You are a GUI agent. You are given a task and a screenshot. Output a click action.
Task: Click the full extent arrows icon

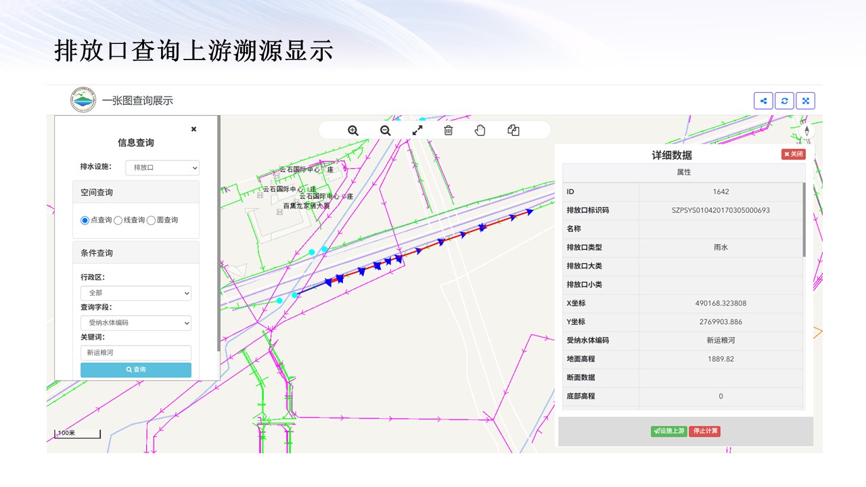tap(417, 131)
